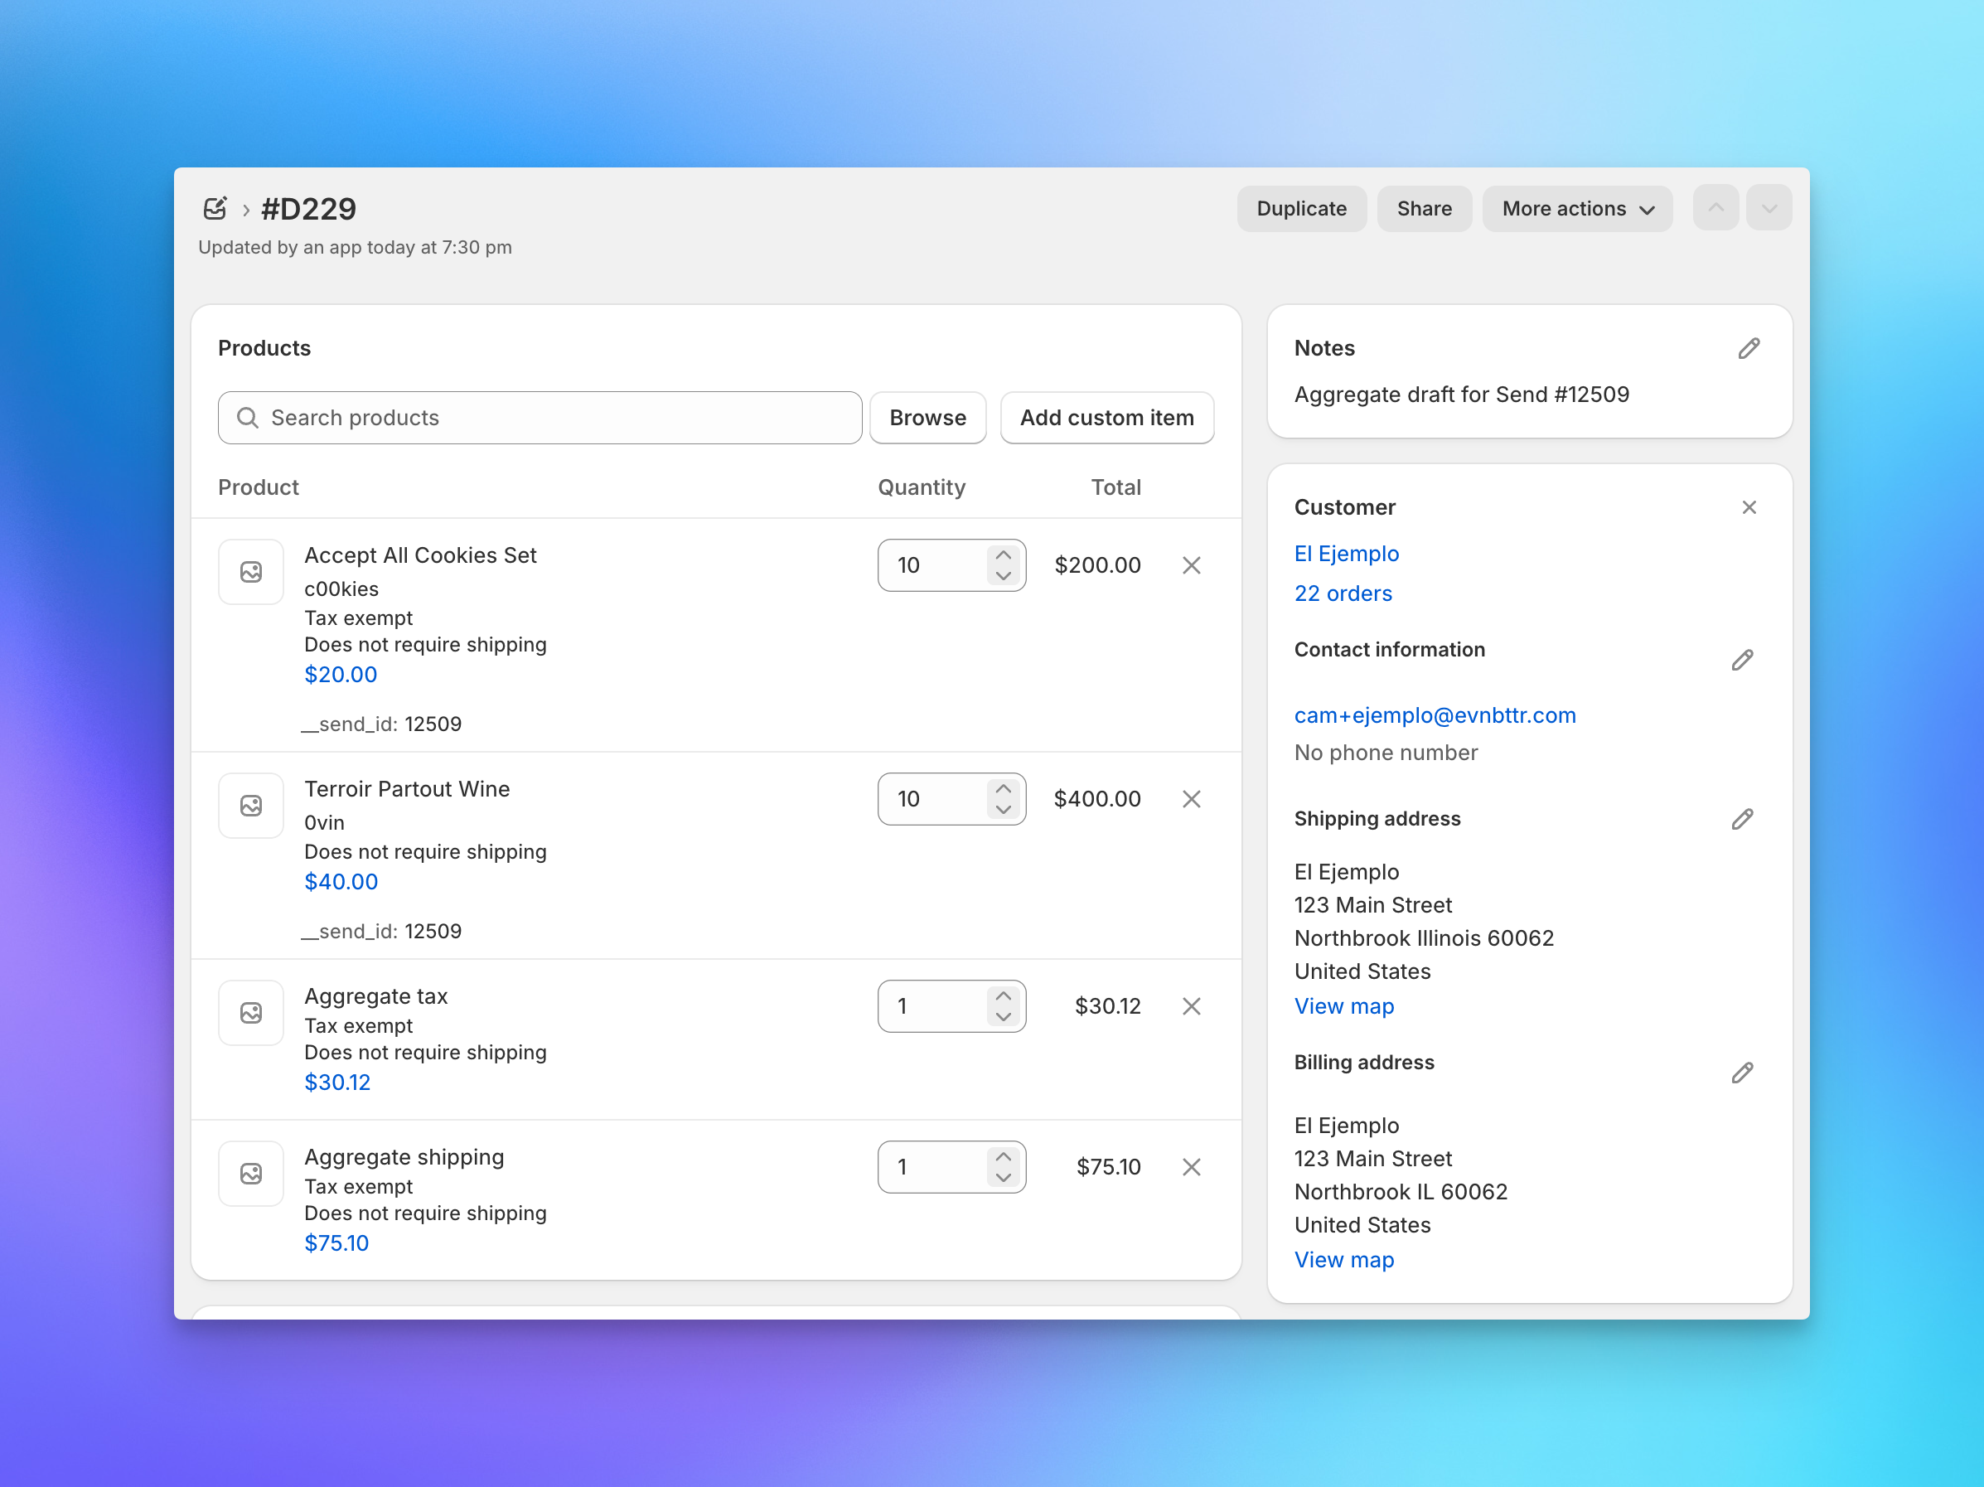Viewport: 1984px width, 1487px height.
Task: Click the Aggregate tax product thumbnail icon
Action: [250, 1013]
